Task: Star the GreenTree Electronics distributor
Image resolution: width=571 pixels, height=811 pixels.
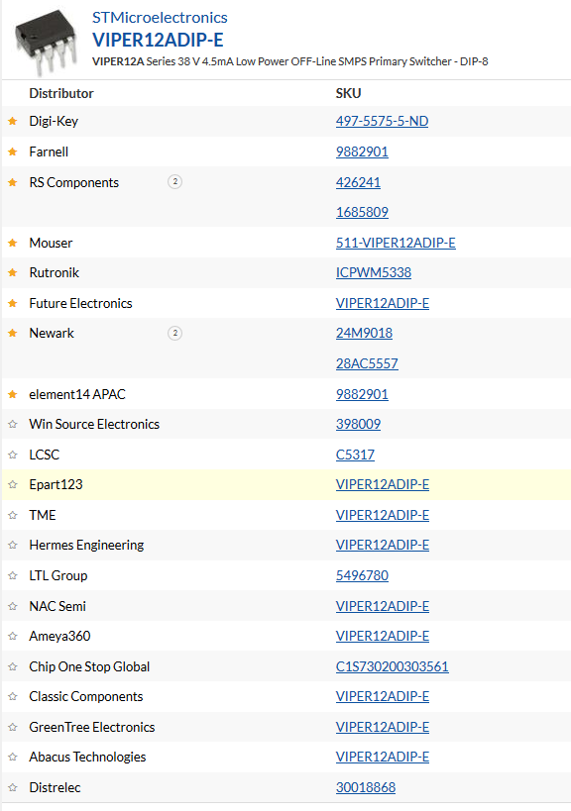Action: pyautogui.click(x=13, y=727)
